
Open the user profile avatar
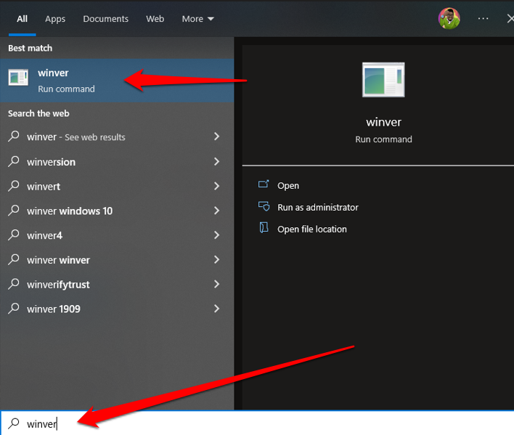pyautogui.click(x=449, y=19)
